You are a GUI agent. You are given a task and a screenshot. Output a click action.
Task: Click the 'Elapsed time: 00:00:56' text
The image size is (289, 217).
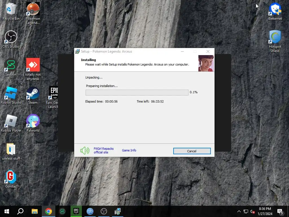pos(101,101)
